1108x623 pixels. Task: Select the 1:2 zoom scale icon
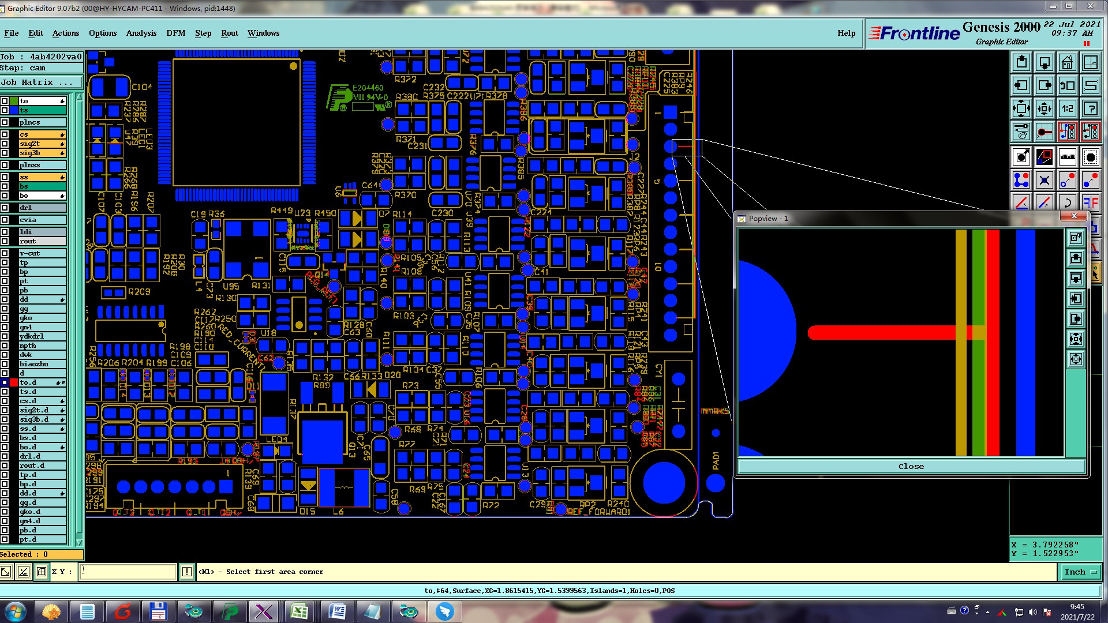tap(1067, 108)
